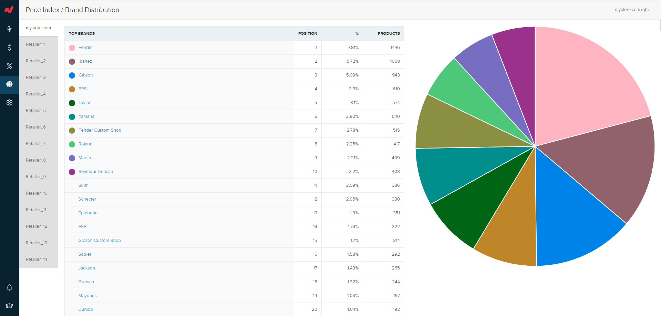Switch to Retailer_12 tab
Image resolution: width=661 pixels, height=316 pixels.
point(38,226)
